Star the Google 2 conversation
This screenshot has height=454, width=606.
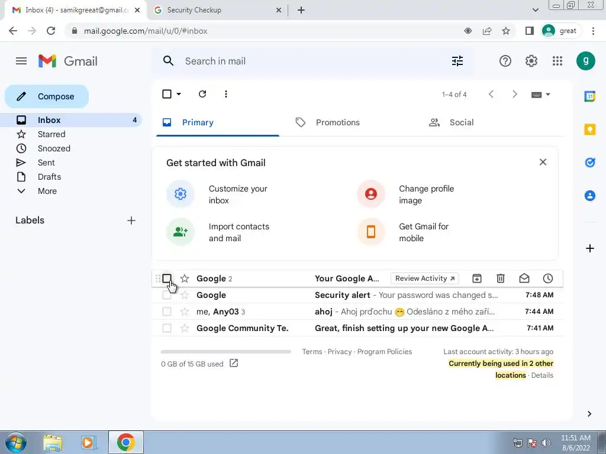(x=185, y=278)
